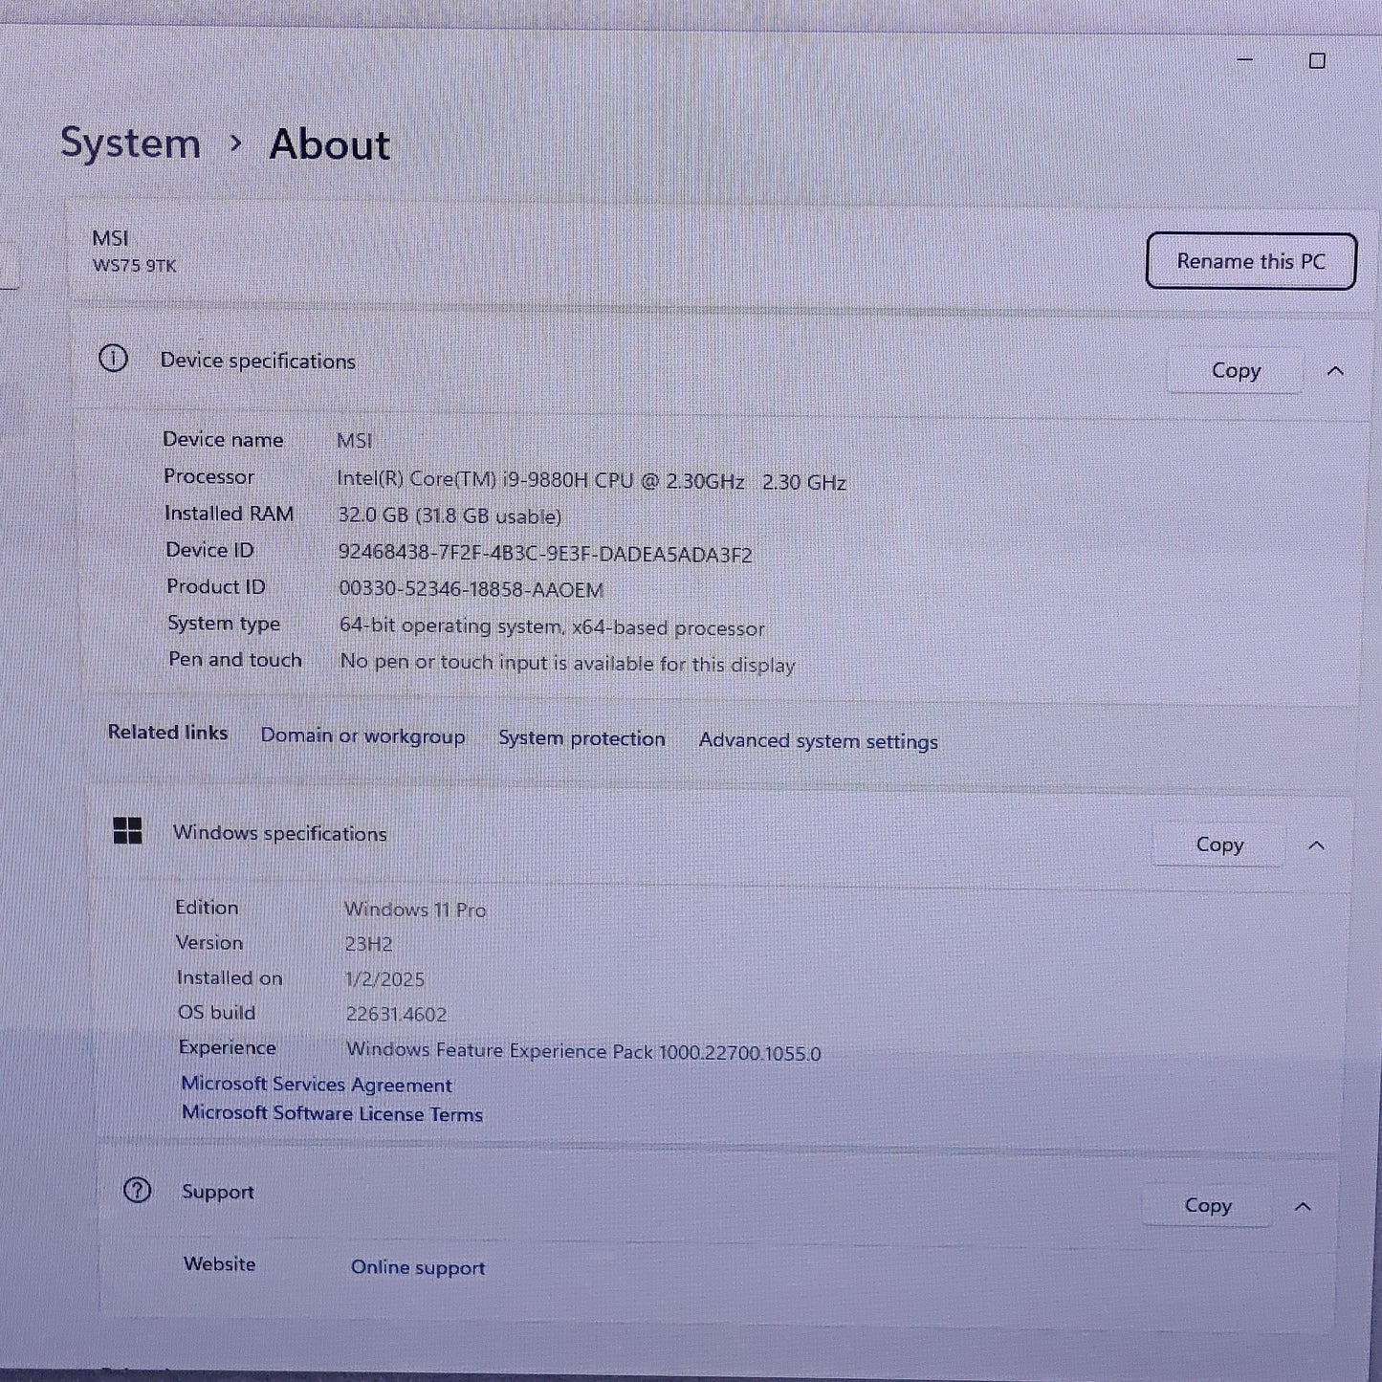Select the Edition value Windows 11 Pro
Screen dimensions: 1382x1382
click(x=415, y=910)
